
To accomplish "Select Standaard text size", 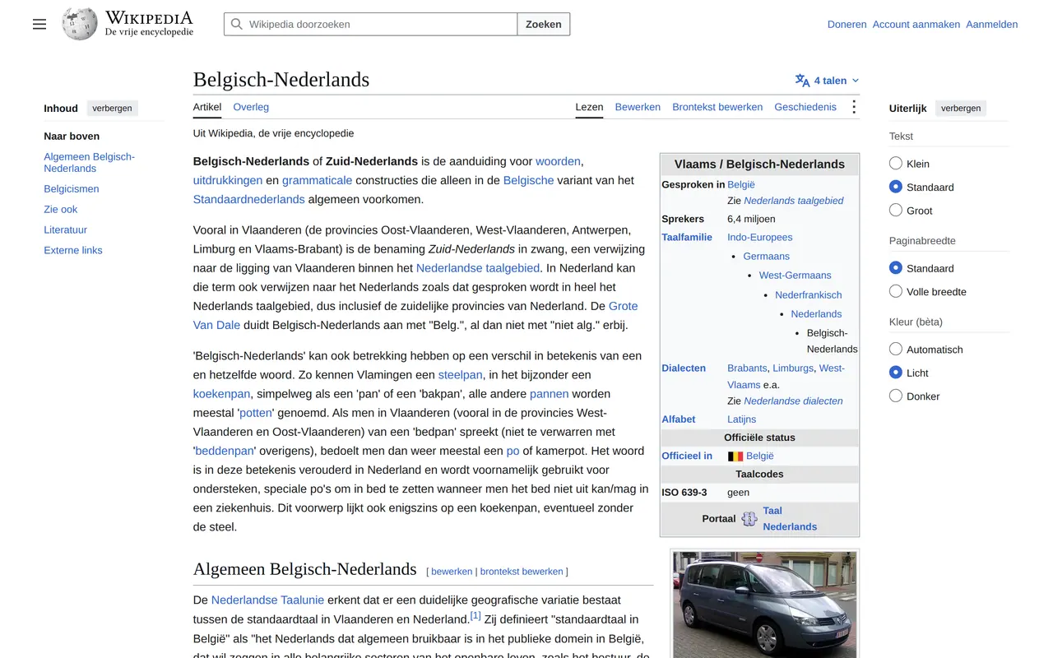I will pos(896,187).
